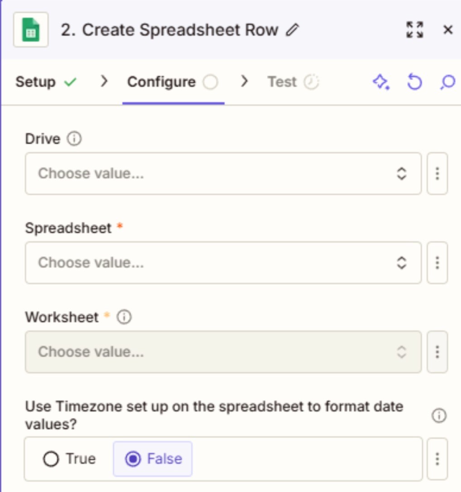
Task: Click the AI sparkle icon
Action: (381, 82)
